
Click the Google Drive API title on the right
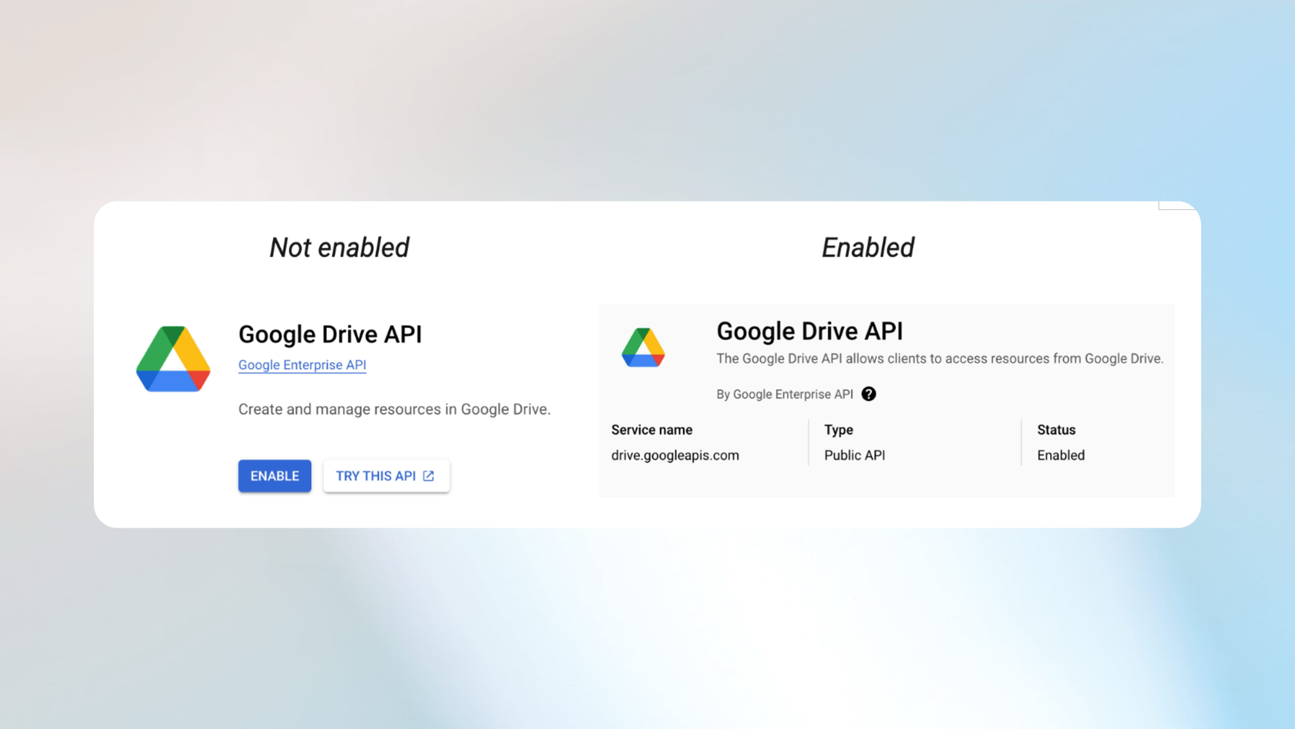pos(810,331)
